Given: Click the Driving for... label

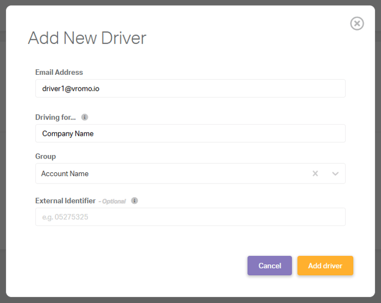Looking at the screenshot, I should (55, 117).
